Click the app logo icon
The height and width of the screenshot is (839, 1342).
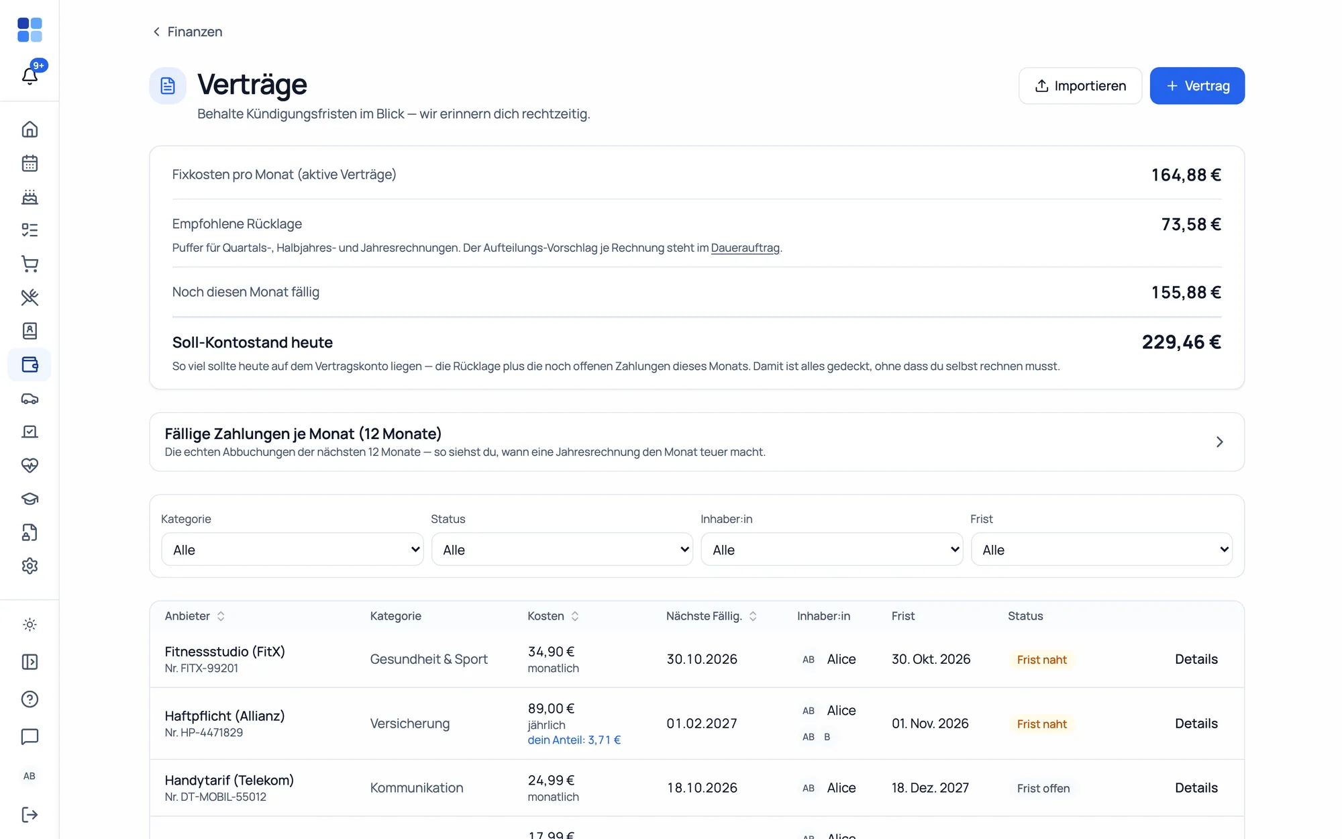30,30
